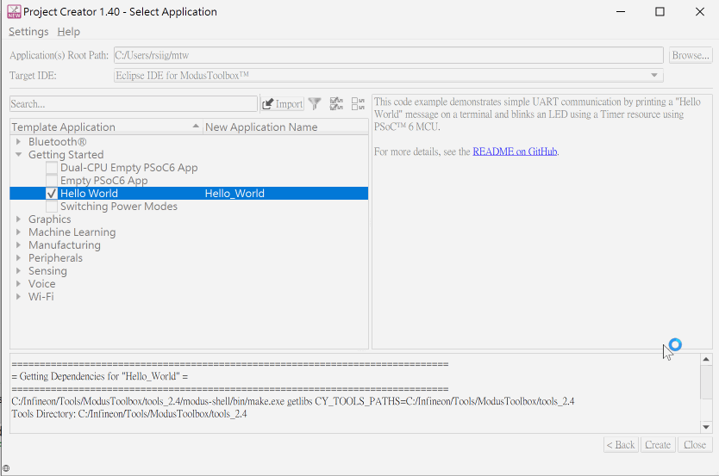Screen dimensions: 719x476
Task: Click the select all checkboxes icon
Action: coord(336,104)
